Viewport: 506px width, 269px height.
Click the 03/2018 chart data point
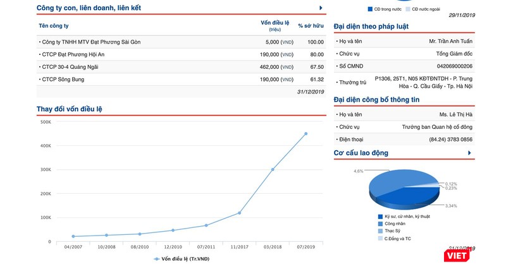273,169
